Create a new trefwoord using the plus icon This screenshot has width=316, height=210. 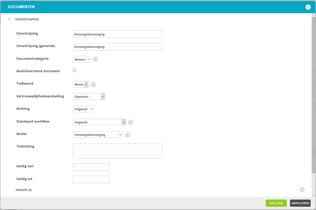click(93, 84)
